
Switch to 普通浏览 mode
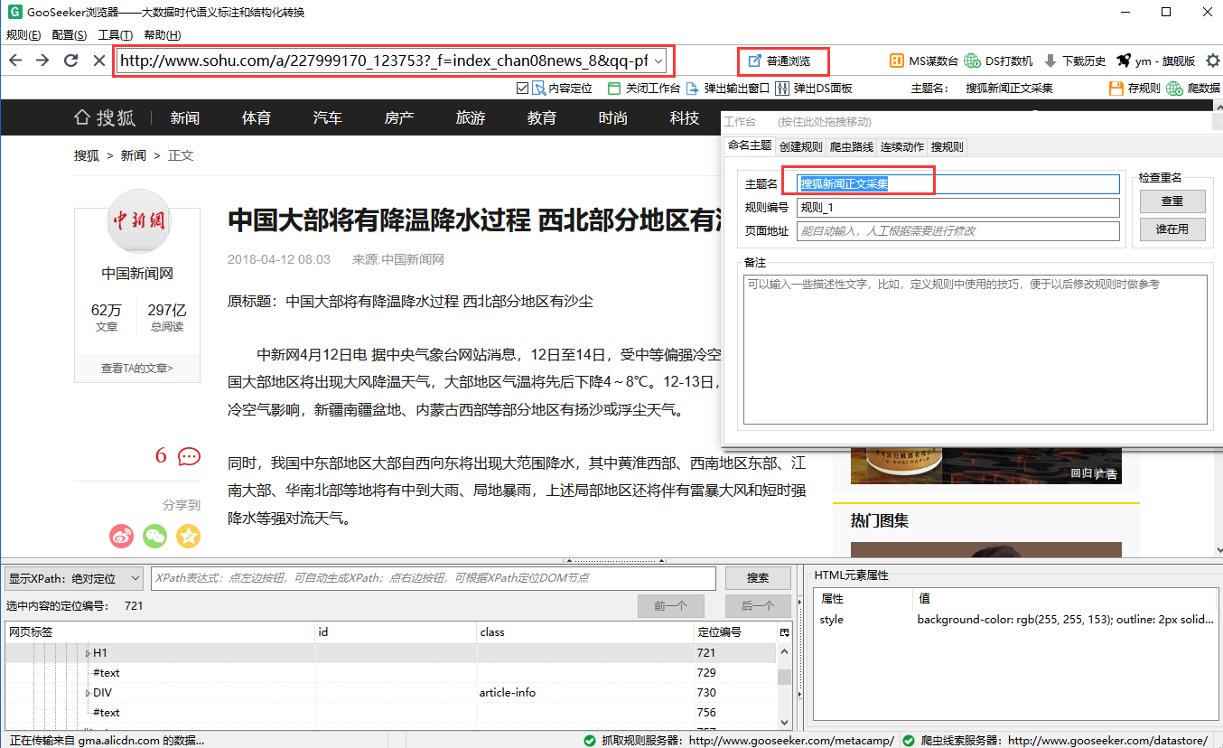pos(781,61)
